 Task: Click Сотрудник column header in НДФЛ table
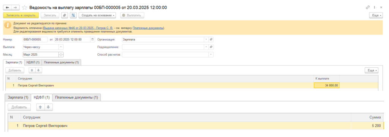[x=186, y=117]
